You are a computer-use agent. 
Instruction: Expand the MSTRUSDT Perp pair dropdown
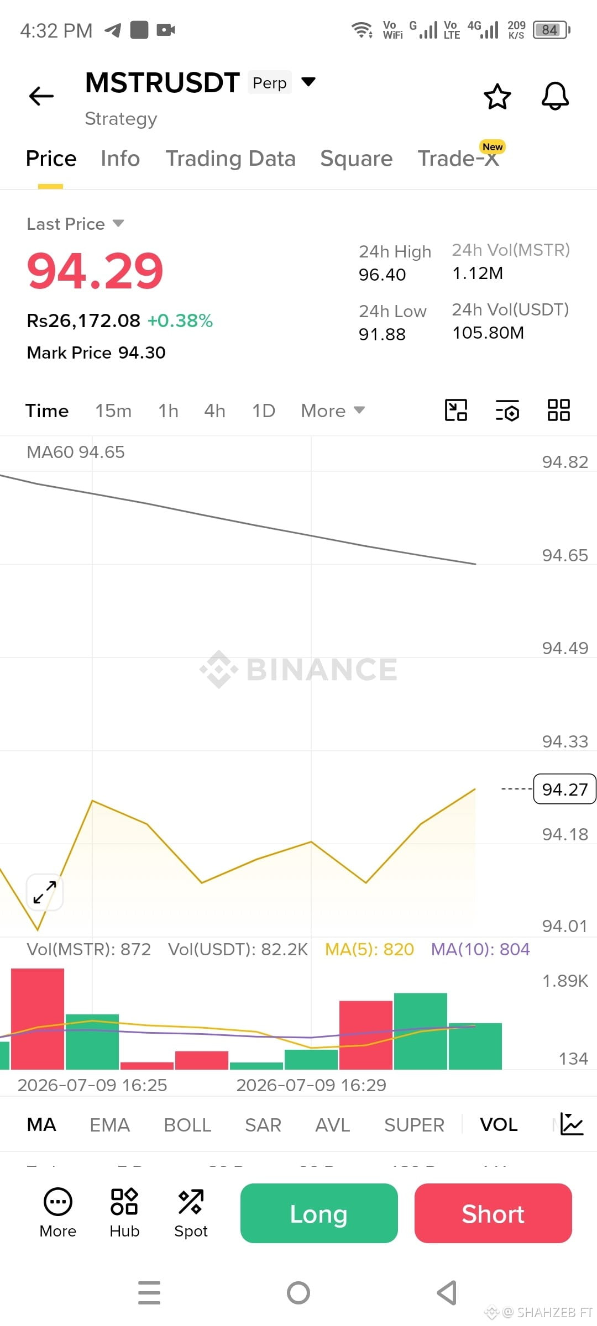(308, 82)
